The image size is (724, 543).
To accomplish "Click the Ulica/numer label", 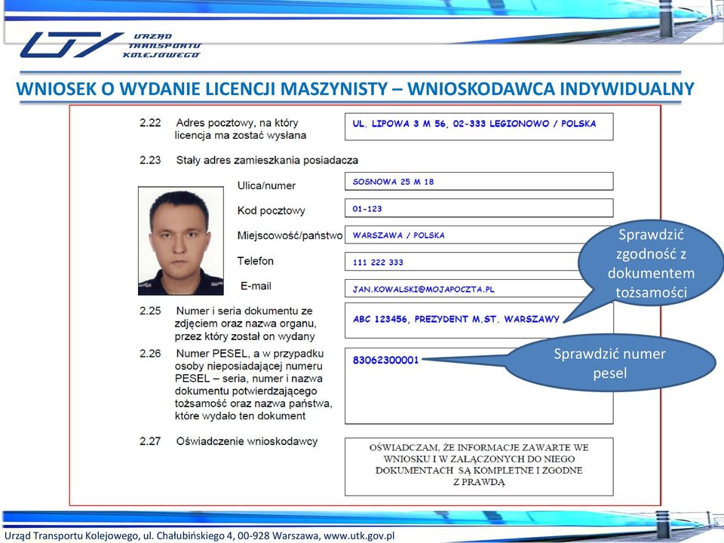I will [x=266, y=186].
